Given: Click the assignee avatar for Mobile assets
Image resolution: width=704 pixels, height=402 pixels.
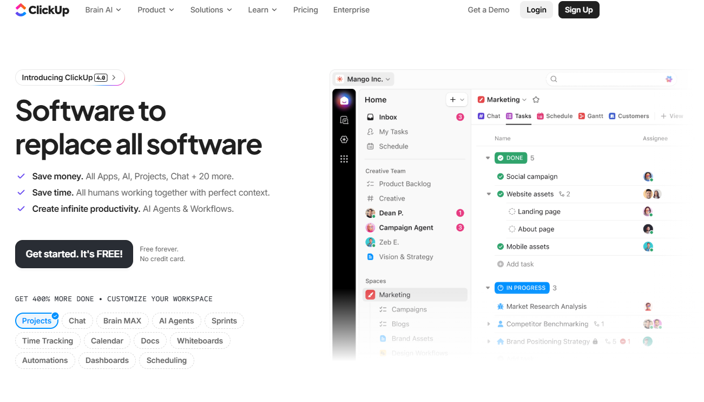Looking at the screenshot, I should tap(648, 247).
